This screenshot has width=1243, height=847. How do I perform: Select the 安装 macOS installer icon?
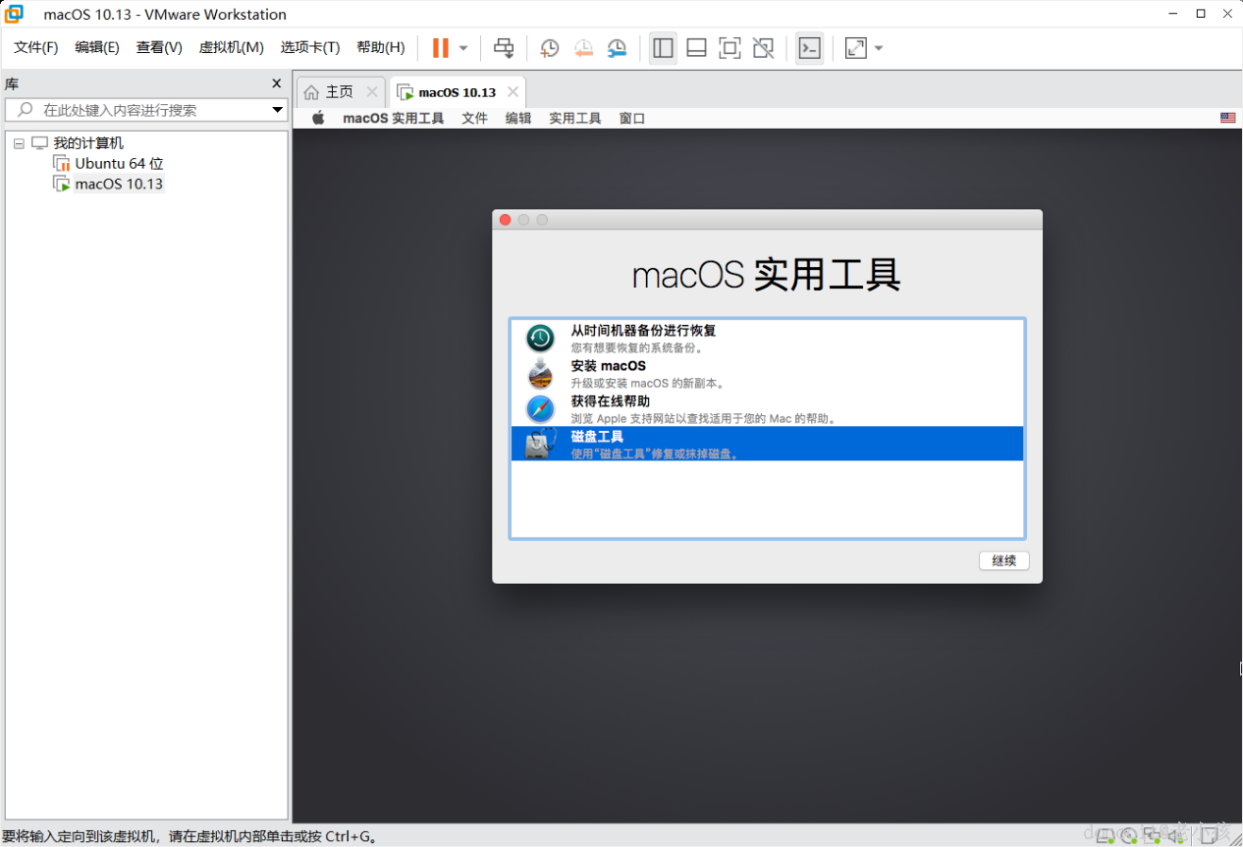pos(540,374)
